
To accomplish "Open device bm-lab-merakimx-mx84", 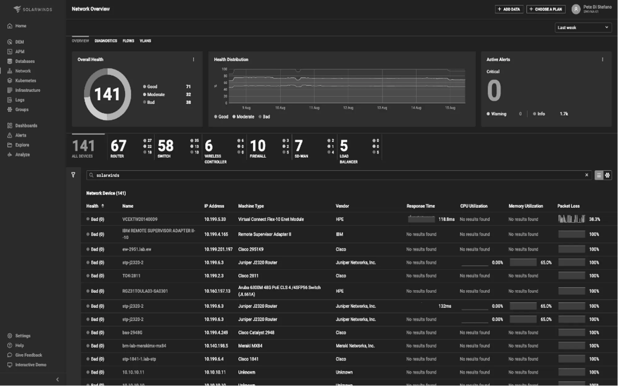I will (x=144, y=346).
